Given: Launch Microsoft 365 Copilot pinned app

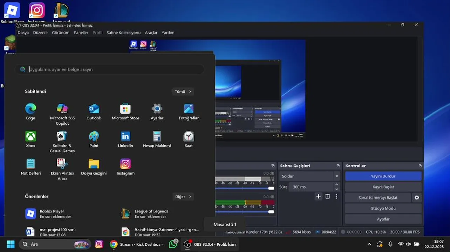Looking at the screenshot, I should tap(62, 114).
